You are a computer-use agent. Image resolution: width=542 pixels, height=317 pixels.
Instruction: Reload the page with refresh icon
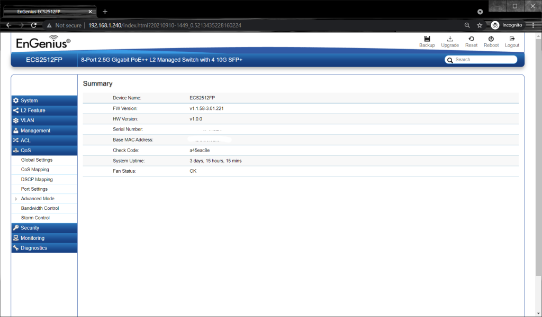[33, 25]
